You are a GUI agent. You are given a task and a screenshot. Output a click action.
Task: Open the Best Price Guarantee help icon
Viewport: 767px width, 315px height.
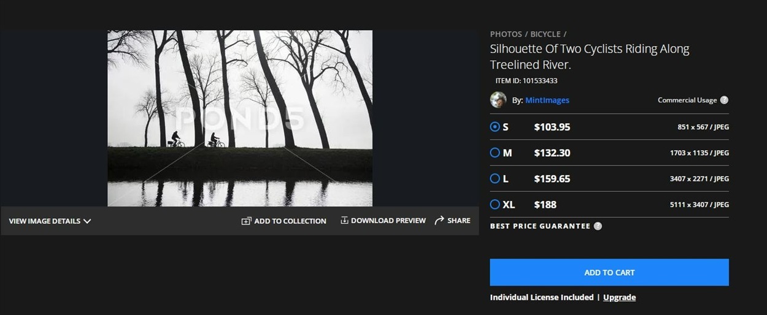point(598,226)
